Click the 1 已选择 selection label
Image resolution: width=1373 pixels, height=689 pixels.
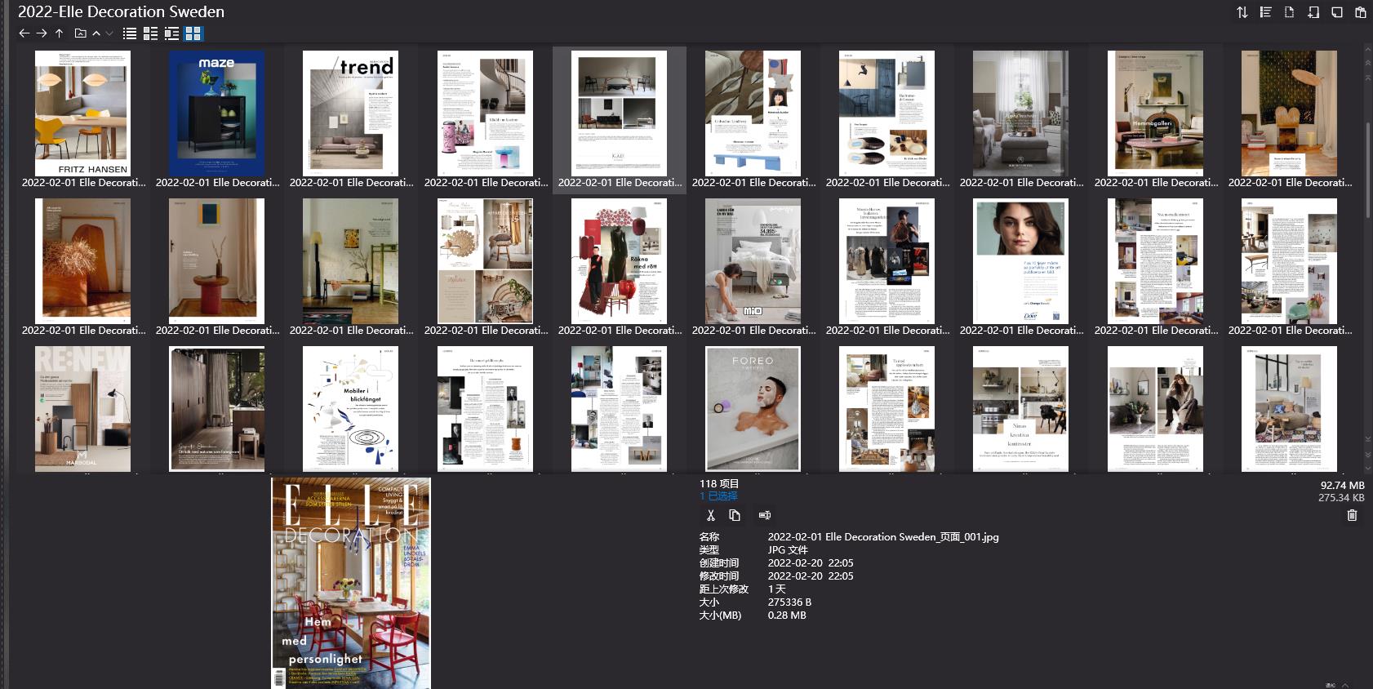click(x=718, y=496)
